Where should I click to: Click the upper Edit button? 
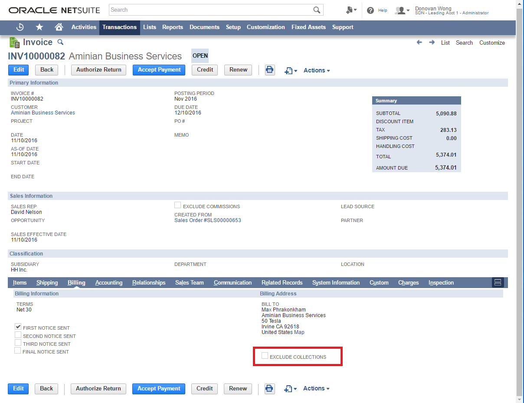click(19, 70)
